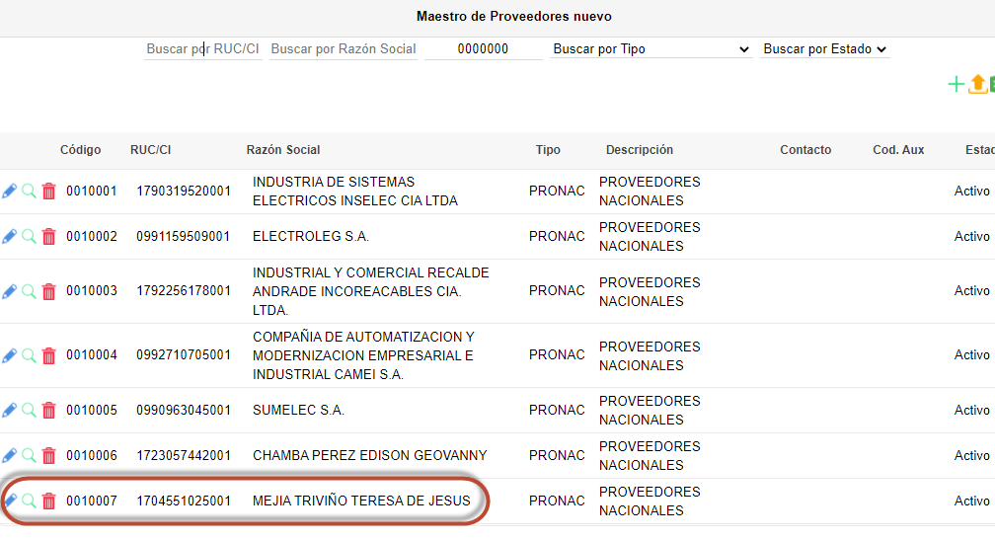The width and height of the screenshot is (995, 540).
Task: Click the Código column header
Action: click(x=80, y=150)
